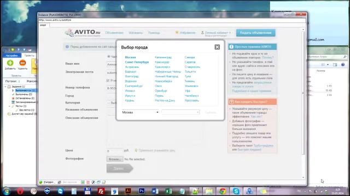This screenshot has height=196, width=350.
Task: Select Диспетчер заданий tree item
Action: click(x=24, y=114)
